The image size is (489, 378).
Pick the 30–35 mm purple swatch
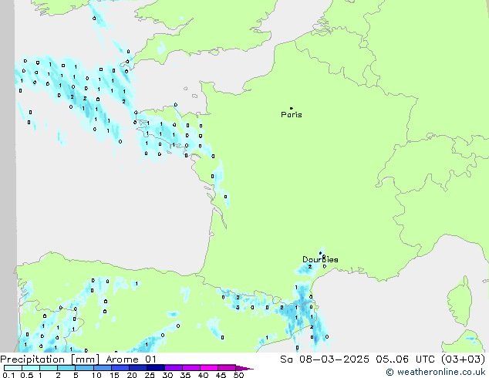pos(174,368)
